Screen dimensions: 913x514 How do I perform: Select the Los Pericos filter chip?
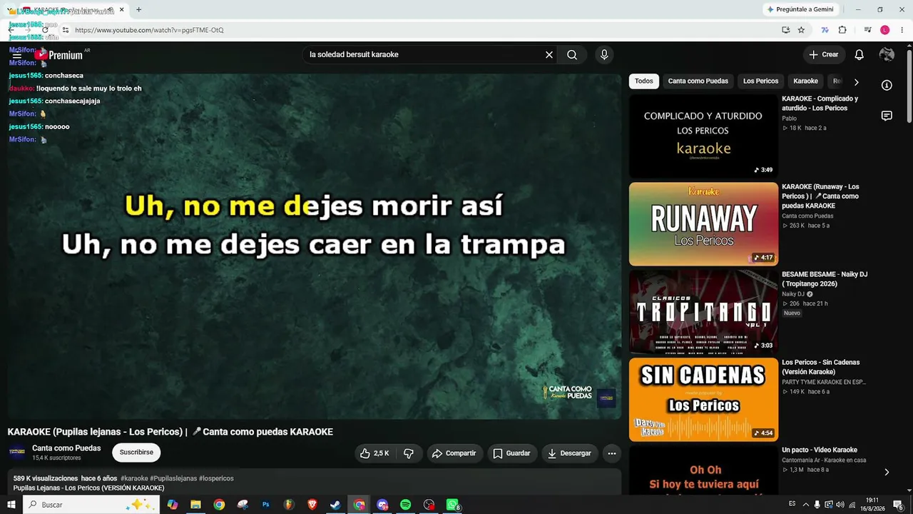(x=760, y=81)
